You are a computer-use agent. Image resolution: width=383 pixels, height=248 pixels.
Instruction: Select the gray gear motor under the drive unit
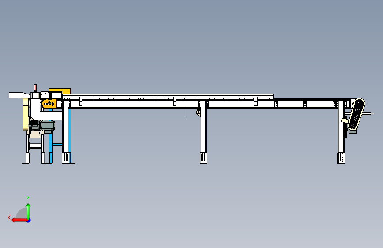point(42,126)
